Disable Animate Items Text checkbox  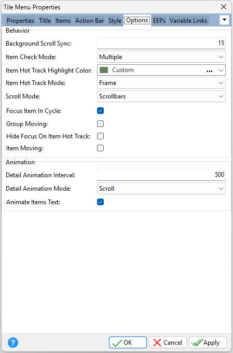coord(100,202)
